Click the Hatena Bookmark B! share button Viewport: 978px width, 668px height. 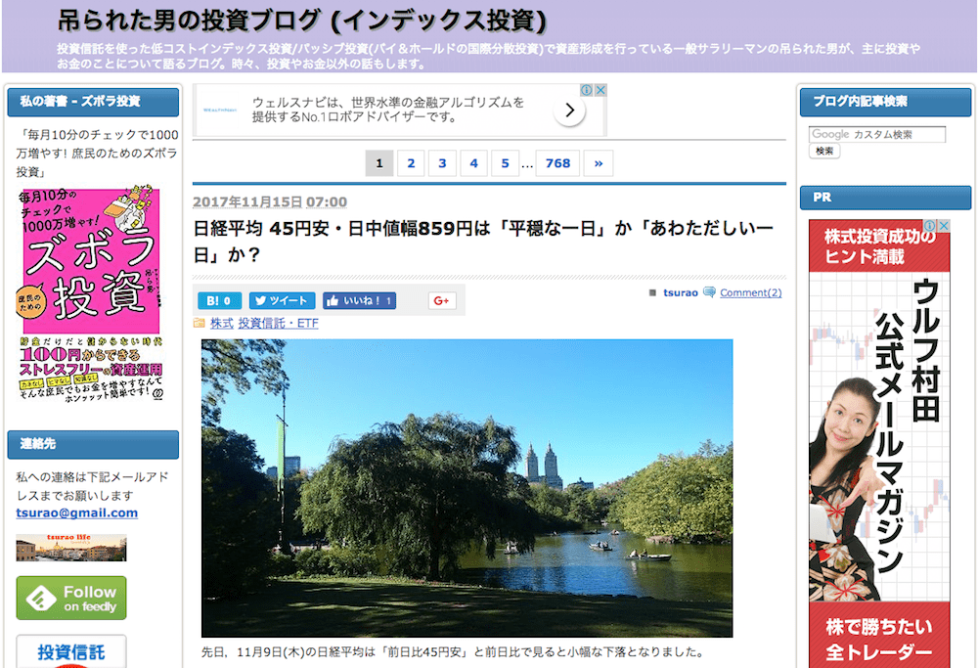[x=219, y=301]
